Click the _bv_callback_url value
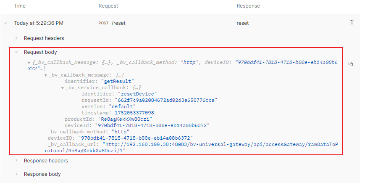 click(x=191, y=147)
